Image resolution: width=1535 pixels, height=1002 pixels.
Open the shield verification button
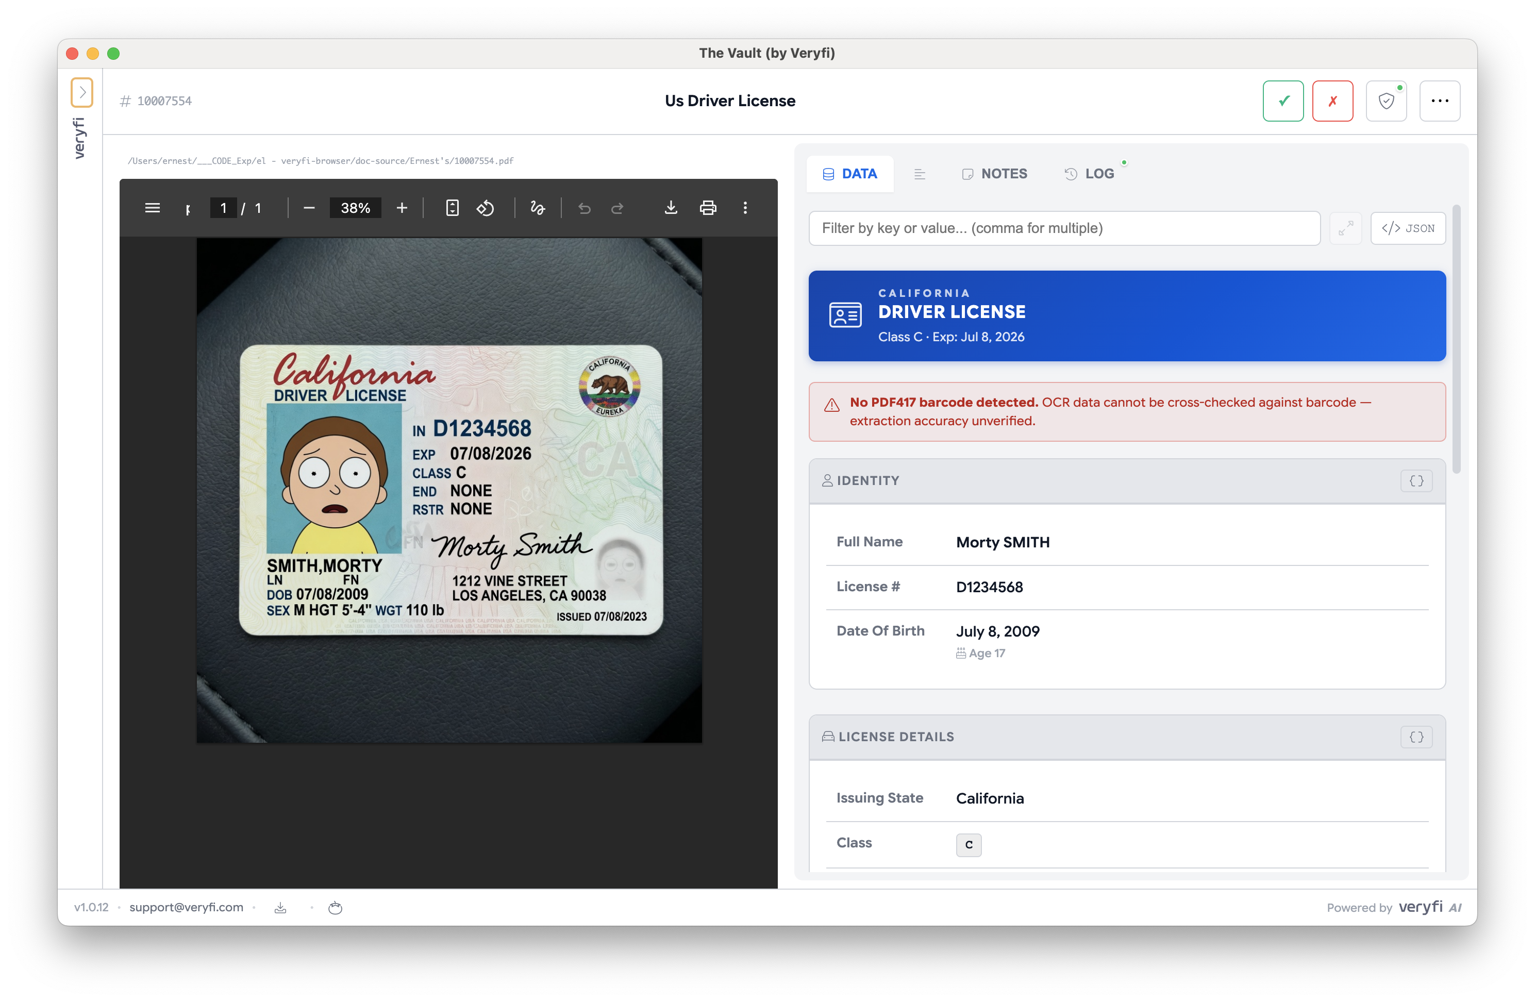(1386, 101)
